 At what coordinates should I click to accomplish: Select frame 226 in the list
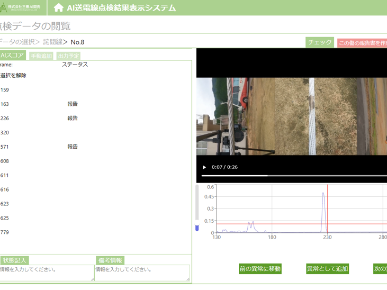point(5,119)
